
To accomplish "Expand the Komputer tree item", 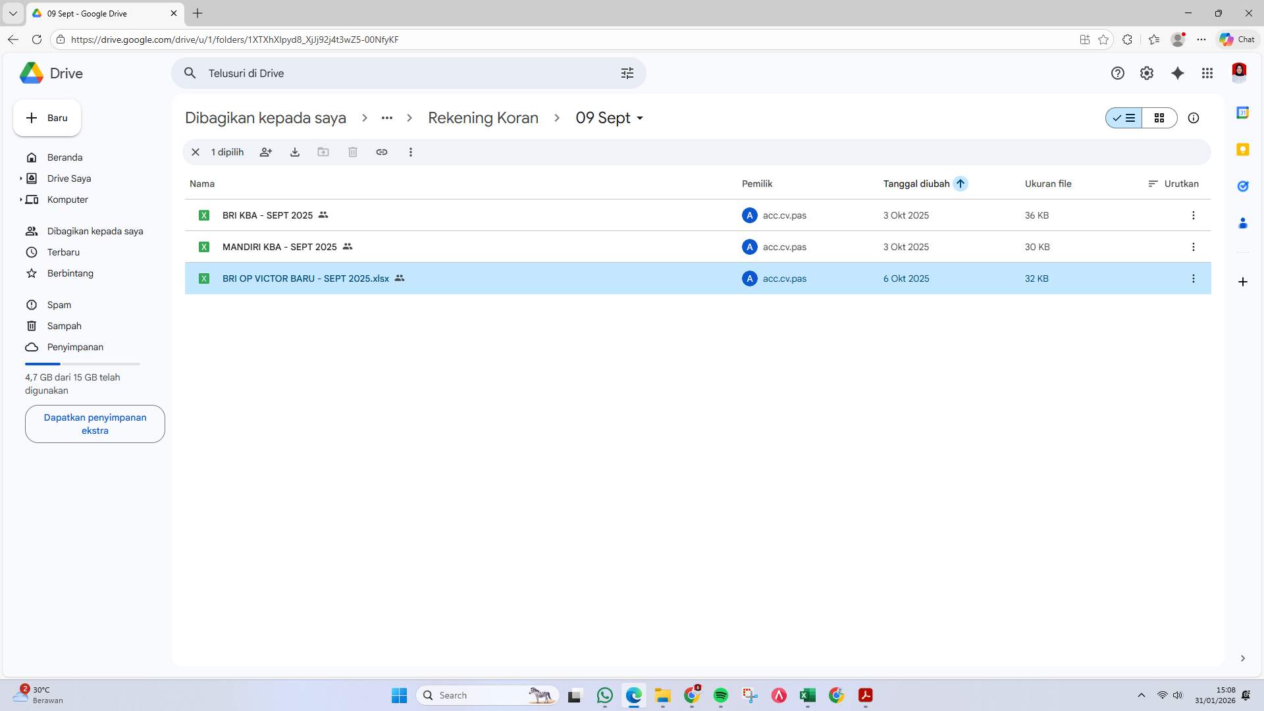I will (x=21, y=199).
